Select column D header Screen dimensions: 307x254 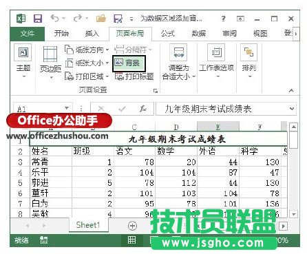click(x=176, y=127)
